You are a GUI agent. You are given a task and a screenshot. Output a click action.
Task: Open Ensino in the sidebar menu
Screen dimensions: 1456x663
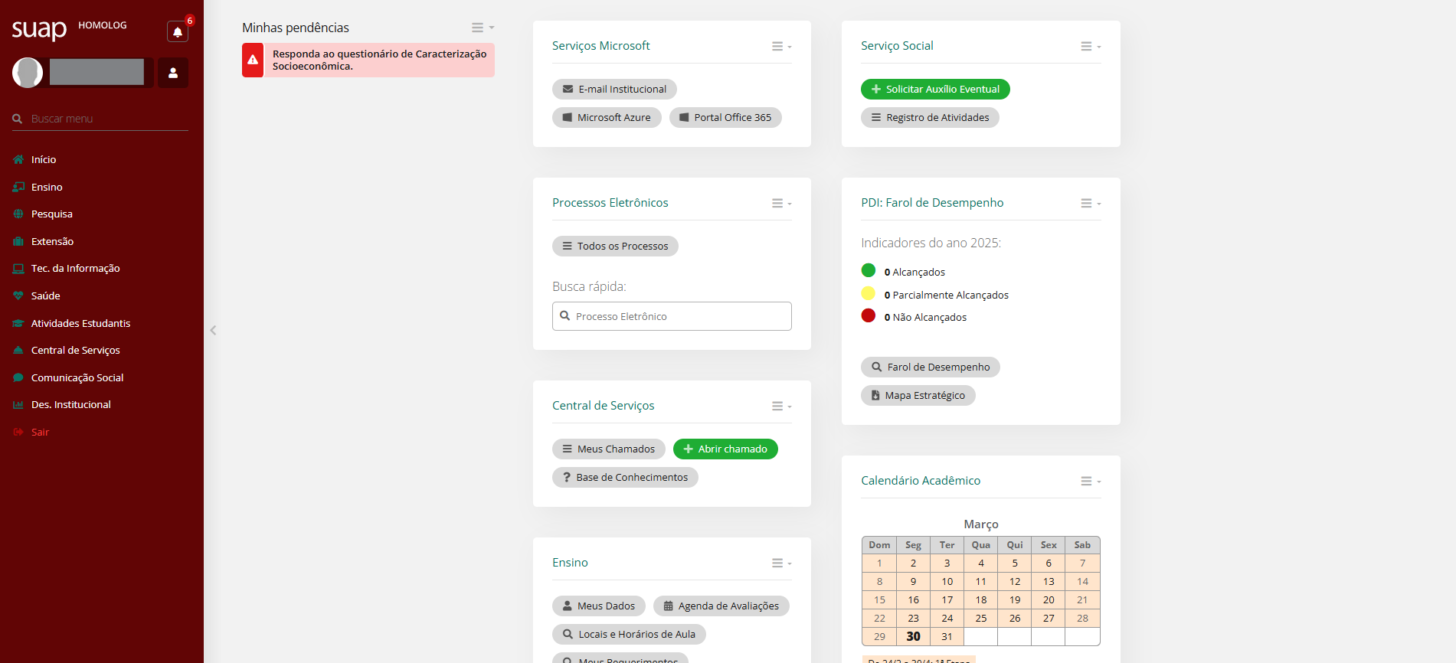47,187
